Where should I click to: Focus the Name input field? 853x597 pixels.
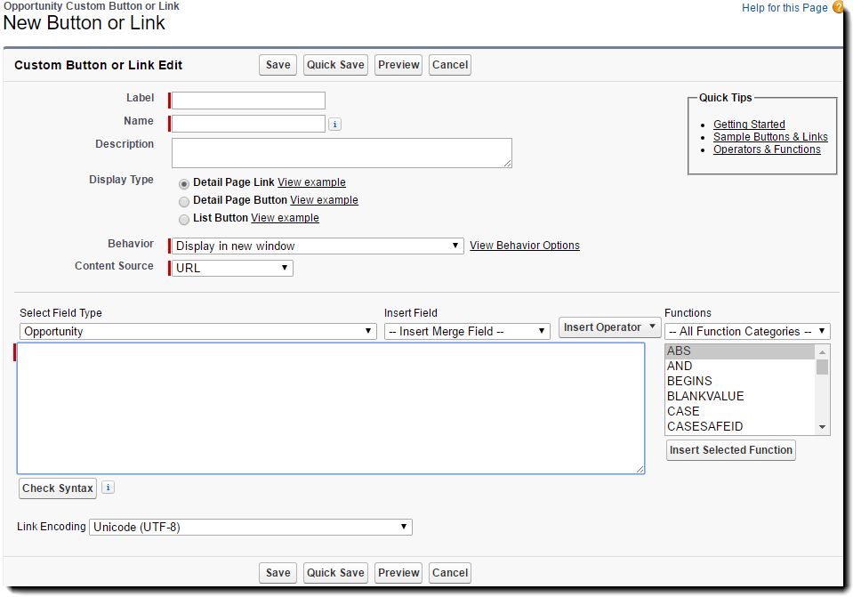[249, 124]
